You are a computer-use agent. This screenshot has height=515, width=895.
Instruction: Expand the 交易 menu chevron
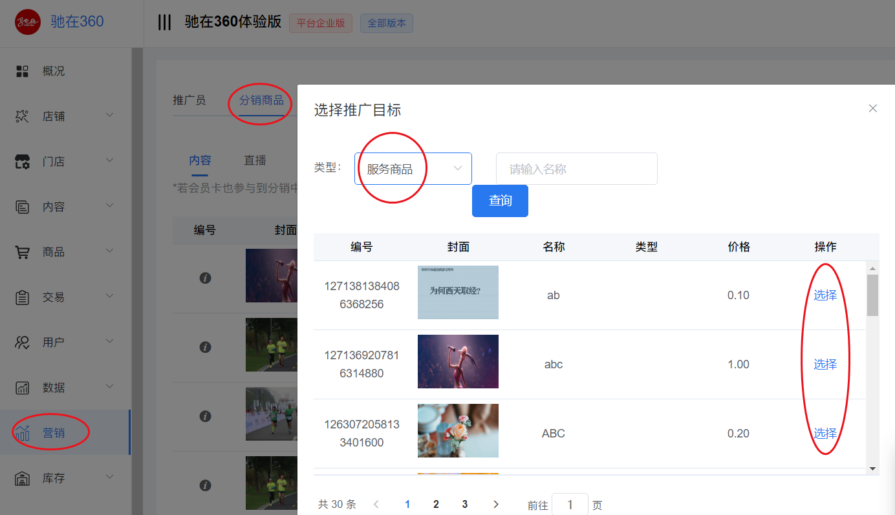coord(110,296)
